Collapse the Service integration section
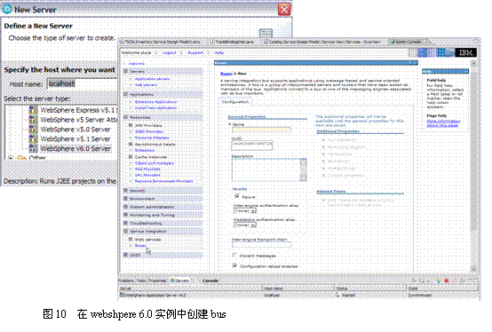This screenshot has width=492, height=332. pos(125,232)
